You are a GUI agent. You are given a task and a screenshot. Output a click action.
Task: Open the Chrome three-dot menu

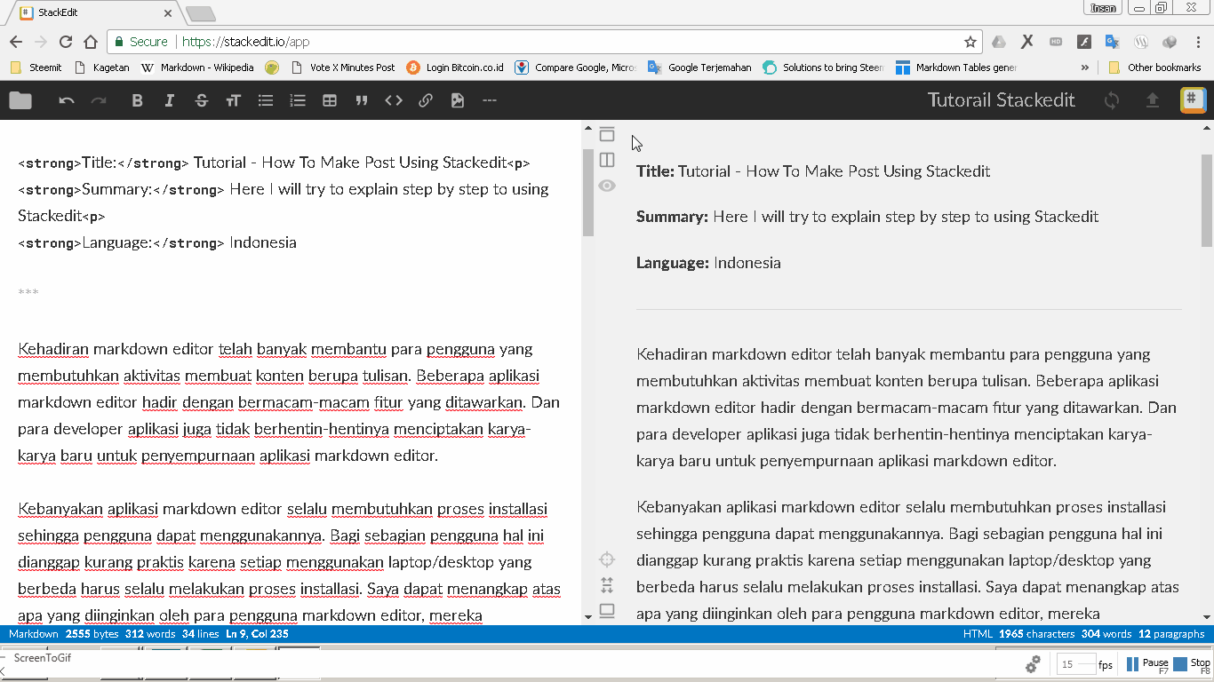click(x=1198, y=42)
